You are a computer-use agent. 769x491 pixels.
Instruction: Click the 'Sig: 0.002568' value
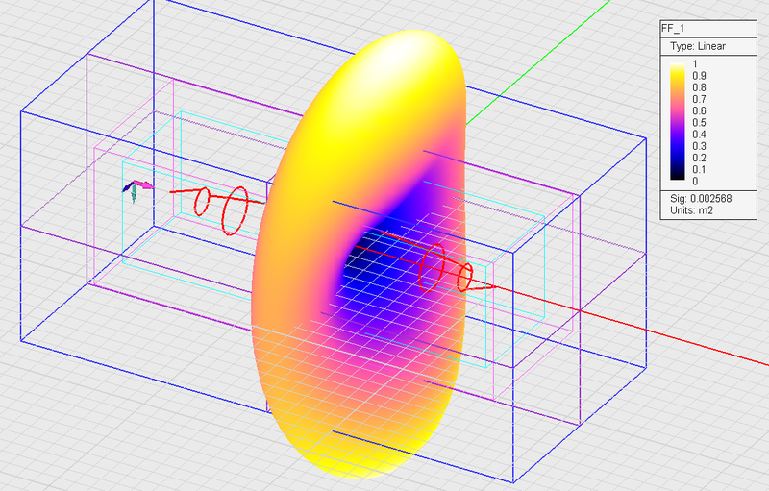701,199
